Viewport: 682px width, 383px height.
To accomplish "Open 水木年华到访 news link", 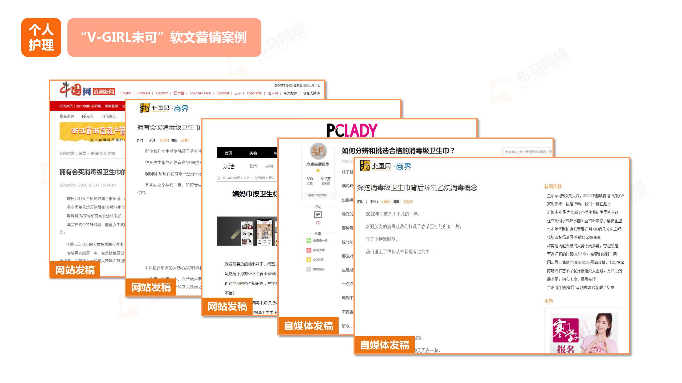I will point(585,229).
